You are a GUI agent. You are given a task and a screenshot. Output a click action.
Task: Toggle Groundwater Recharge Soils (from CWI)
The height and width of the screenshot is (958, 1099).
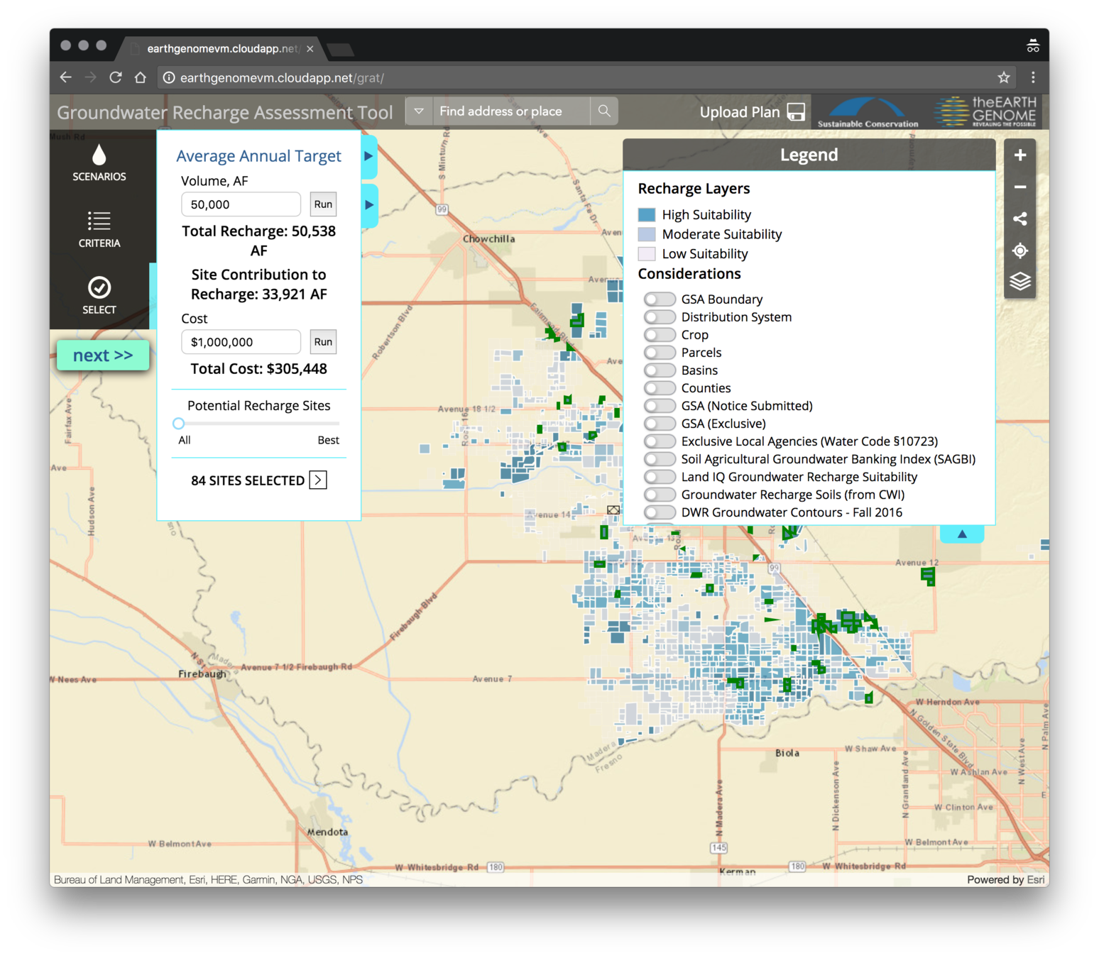click(660, 495)
